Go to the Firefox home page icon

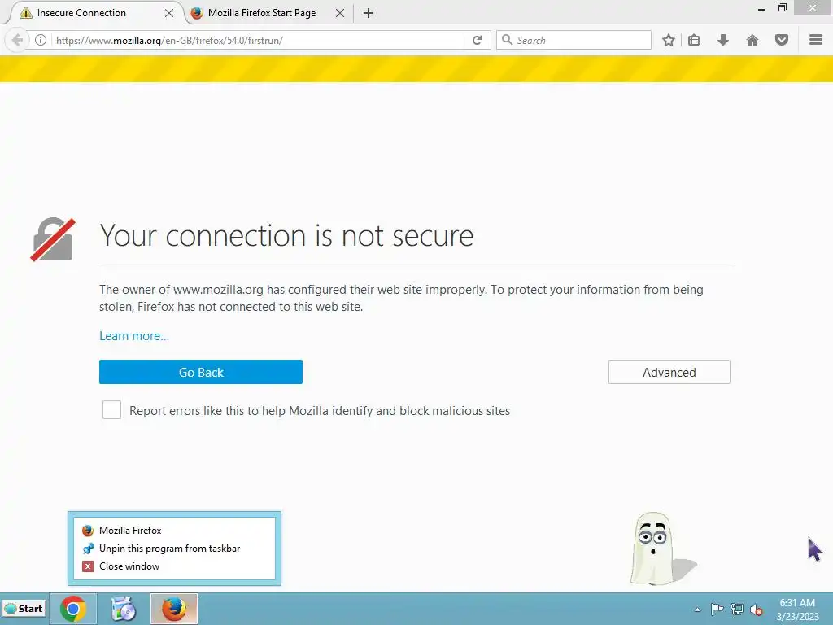[x=752, y=41]
